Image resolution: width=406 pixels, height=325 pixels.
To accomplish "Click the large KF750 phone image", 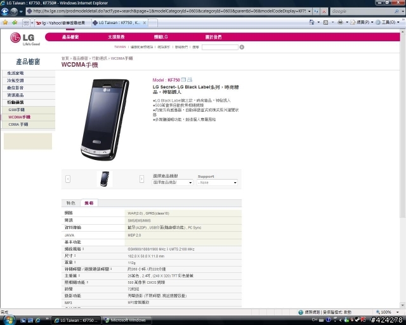I will (x=105, y=119).
